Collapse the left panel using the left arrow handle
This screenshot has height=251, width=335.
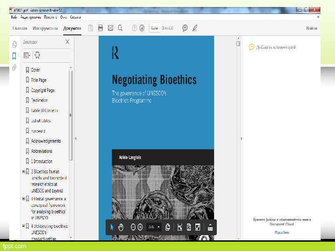coord(76,139)
